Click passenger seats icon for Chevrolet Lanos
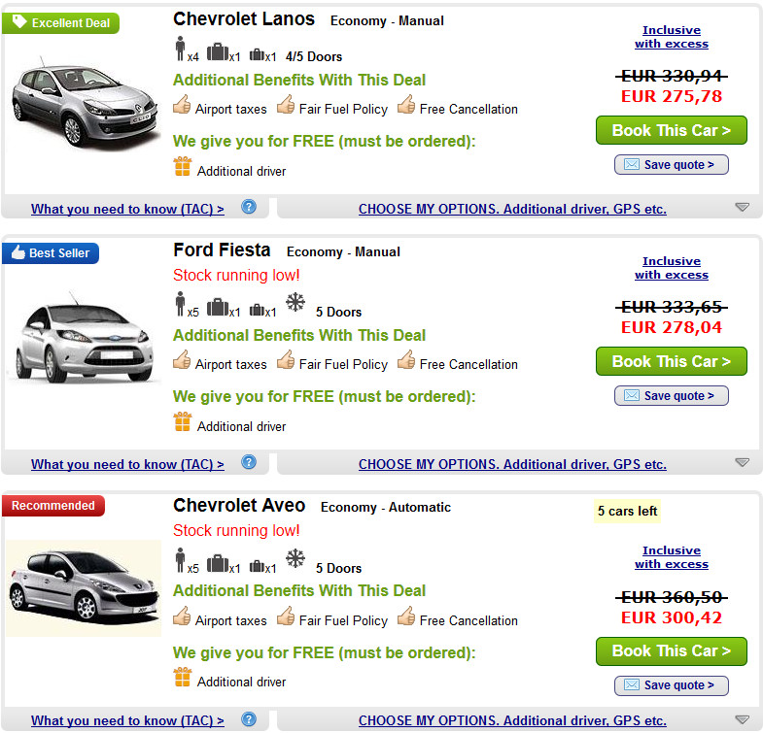The width and height of the screenshot is (763, 733). click(180, 50)
